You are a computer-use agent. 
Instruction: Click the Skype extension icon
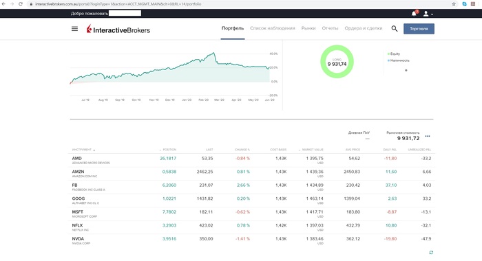464,4
